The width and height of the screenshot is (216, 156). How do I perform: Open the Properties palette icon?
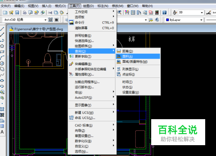pyautogui.click(x=127, y=13)
